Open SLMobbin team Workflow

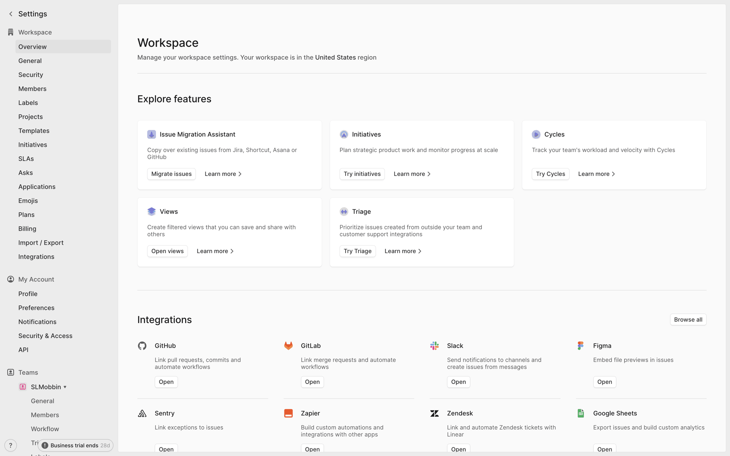click(x=45, y=429)
